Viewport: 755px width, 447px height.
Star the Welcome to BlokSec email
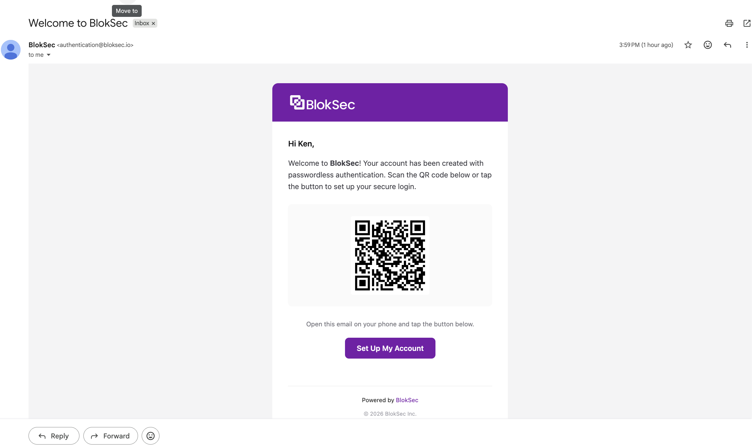(x=688, y=45)
